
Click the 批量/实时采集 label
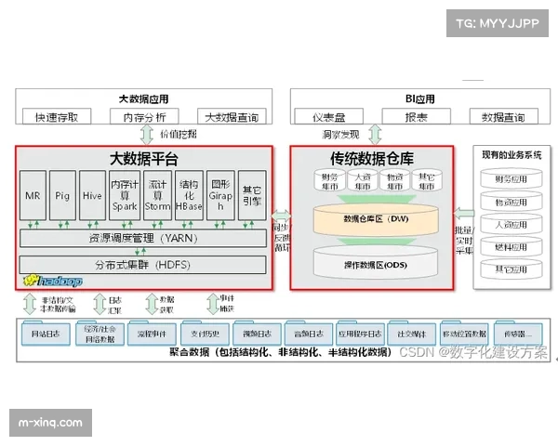coord(464,240)
